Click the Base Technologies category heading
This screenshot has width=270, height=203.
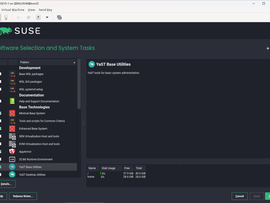click(x=34, y=107)
